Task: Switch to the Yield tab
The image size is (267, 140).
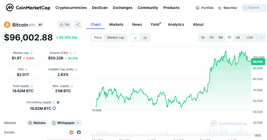Action: (x=155, y=24)
